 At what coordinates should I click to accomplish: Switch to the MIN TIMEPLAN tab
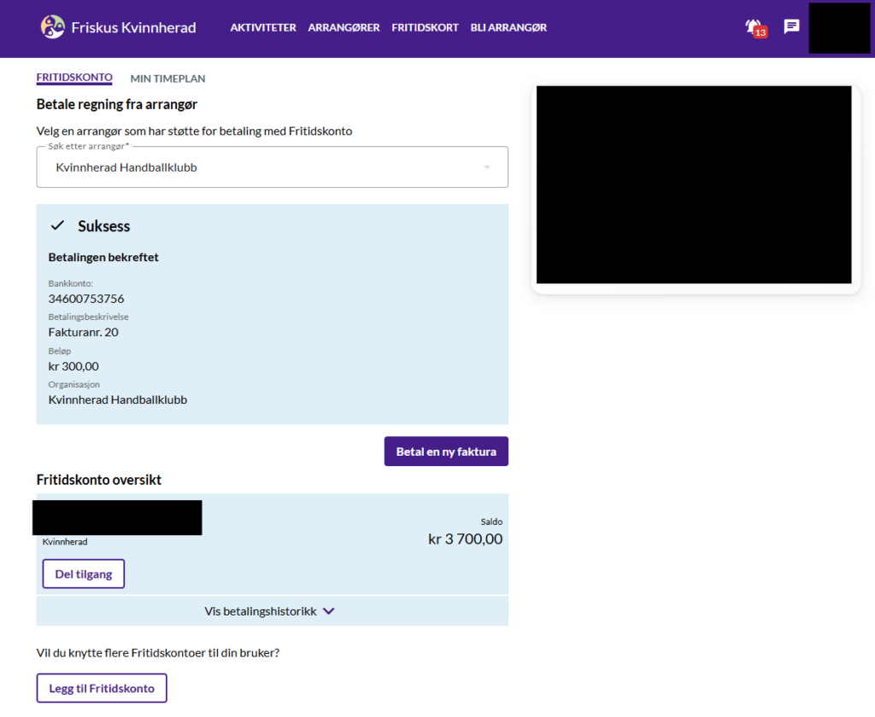(167, 79)
